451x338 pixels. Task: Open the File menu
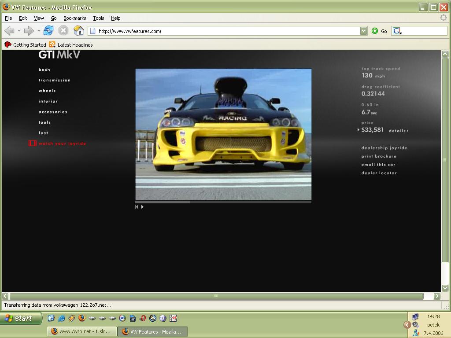9,18
